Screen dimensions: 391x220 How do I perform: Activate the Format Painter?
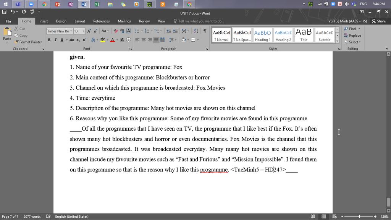28,42
